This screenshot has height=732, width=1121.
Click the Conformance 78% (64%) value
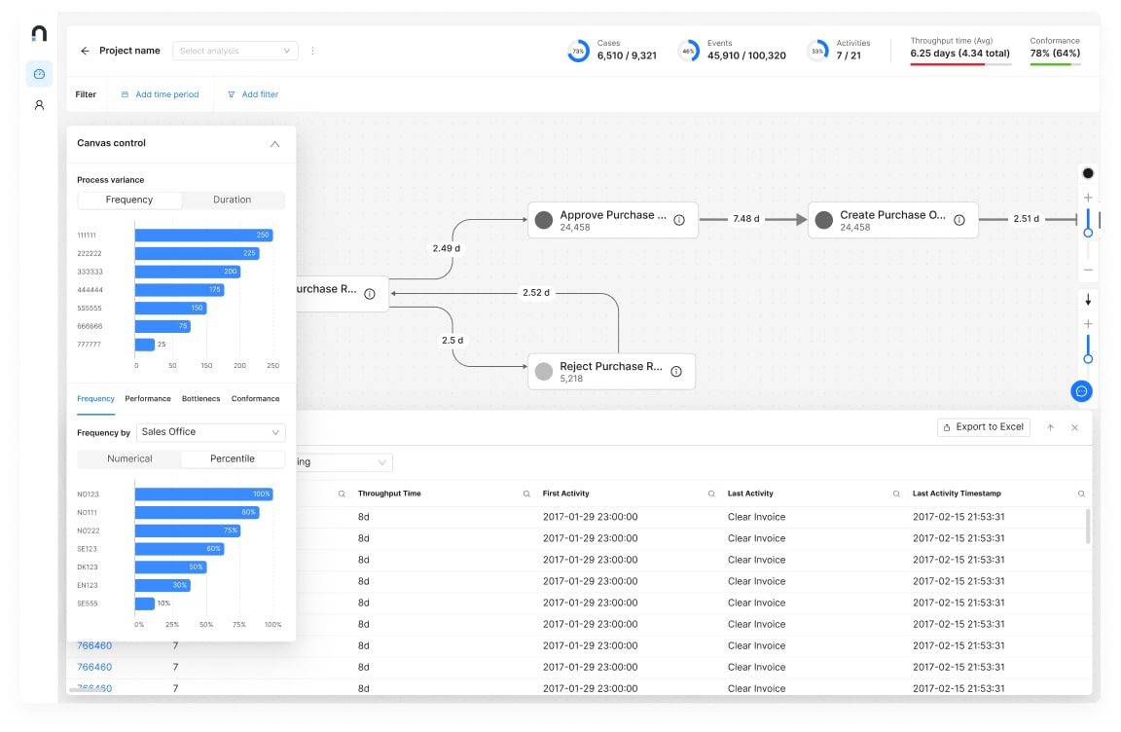tap(1055, 54)
